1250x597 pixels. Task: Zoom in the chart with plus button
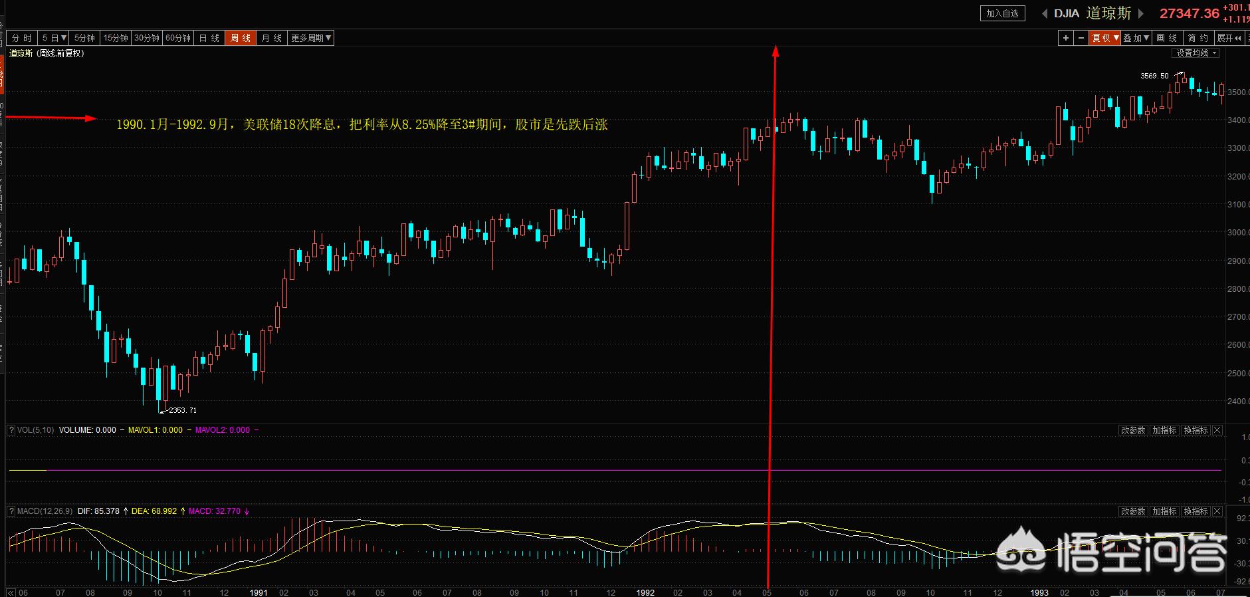[x=1066, y=39]
